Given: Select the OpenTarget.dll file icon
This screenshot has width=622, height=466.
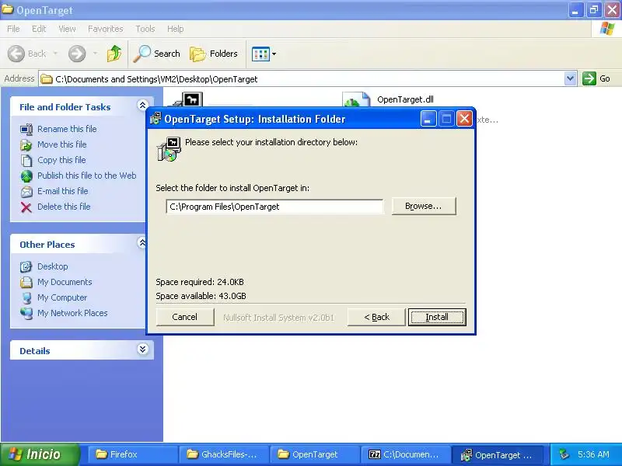Looking at the screenshot, I should click(x=356, y=99).
